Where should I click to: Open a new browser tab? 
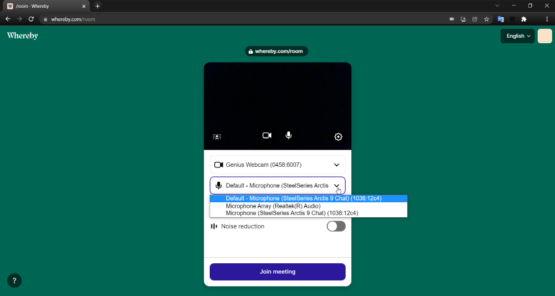point(98,6)
